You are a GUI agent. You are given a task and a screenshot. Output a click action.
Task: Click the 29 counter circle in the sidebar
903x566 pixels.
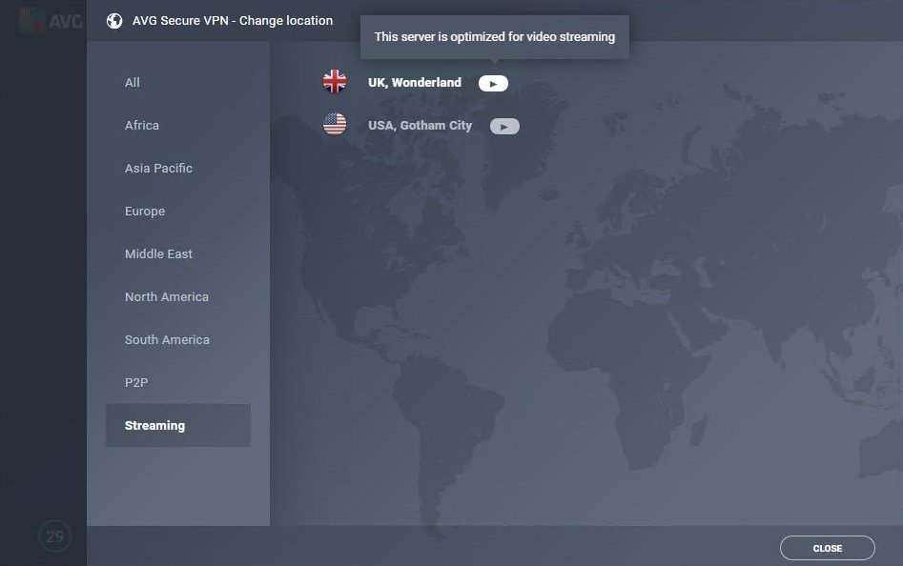(x=54, y=536)
